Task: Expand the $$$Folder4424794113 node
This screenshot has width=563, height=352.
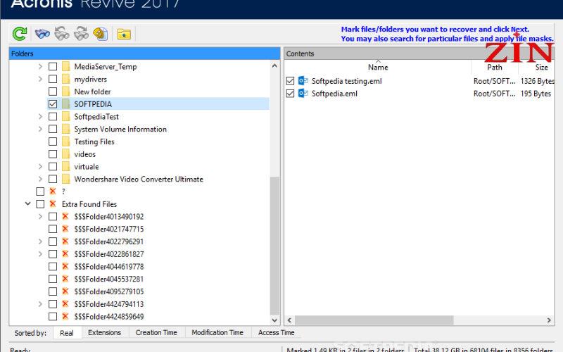Action: (40, 304)
